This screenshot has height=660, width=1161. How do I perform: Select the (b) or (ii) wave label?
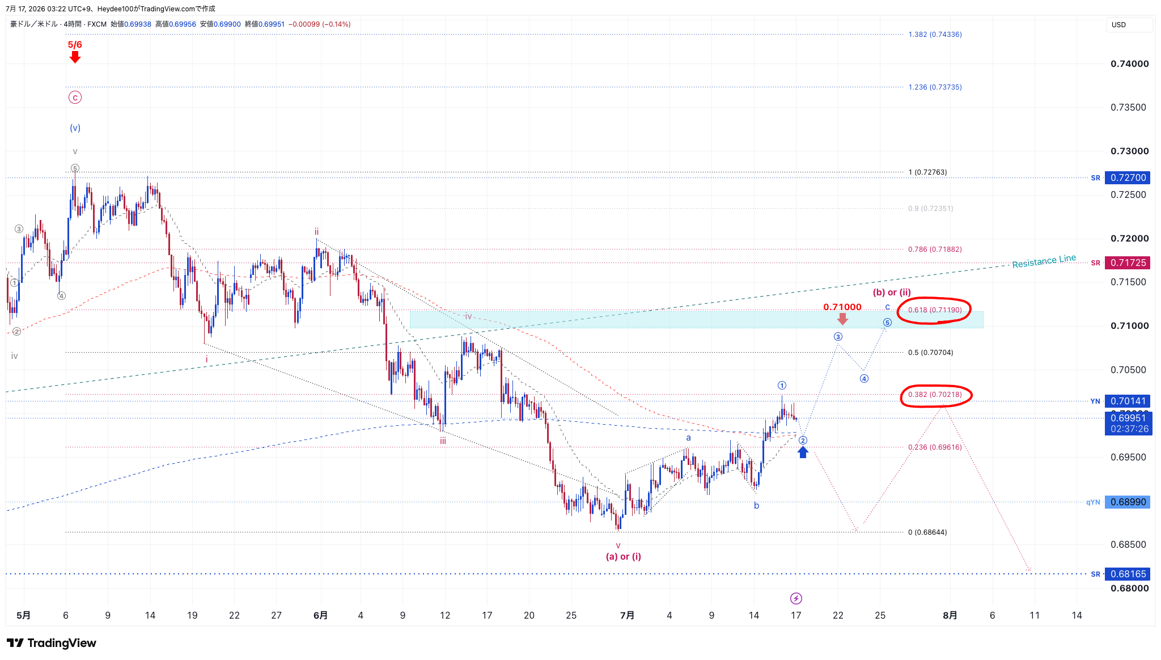892,292
